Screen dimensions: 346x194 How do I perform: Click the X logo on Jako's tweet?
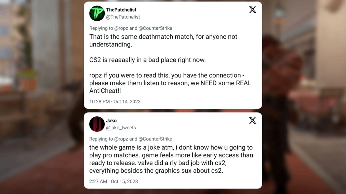(253, 120)
